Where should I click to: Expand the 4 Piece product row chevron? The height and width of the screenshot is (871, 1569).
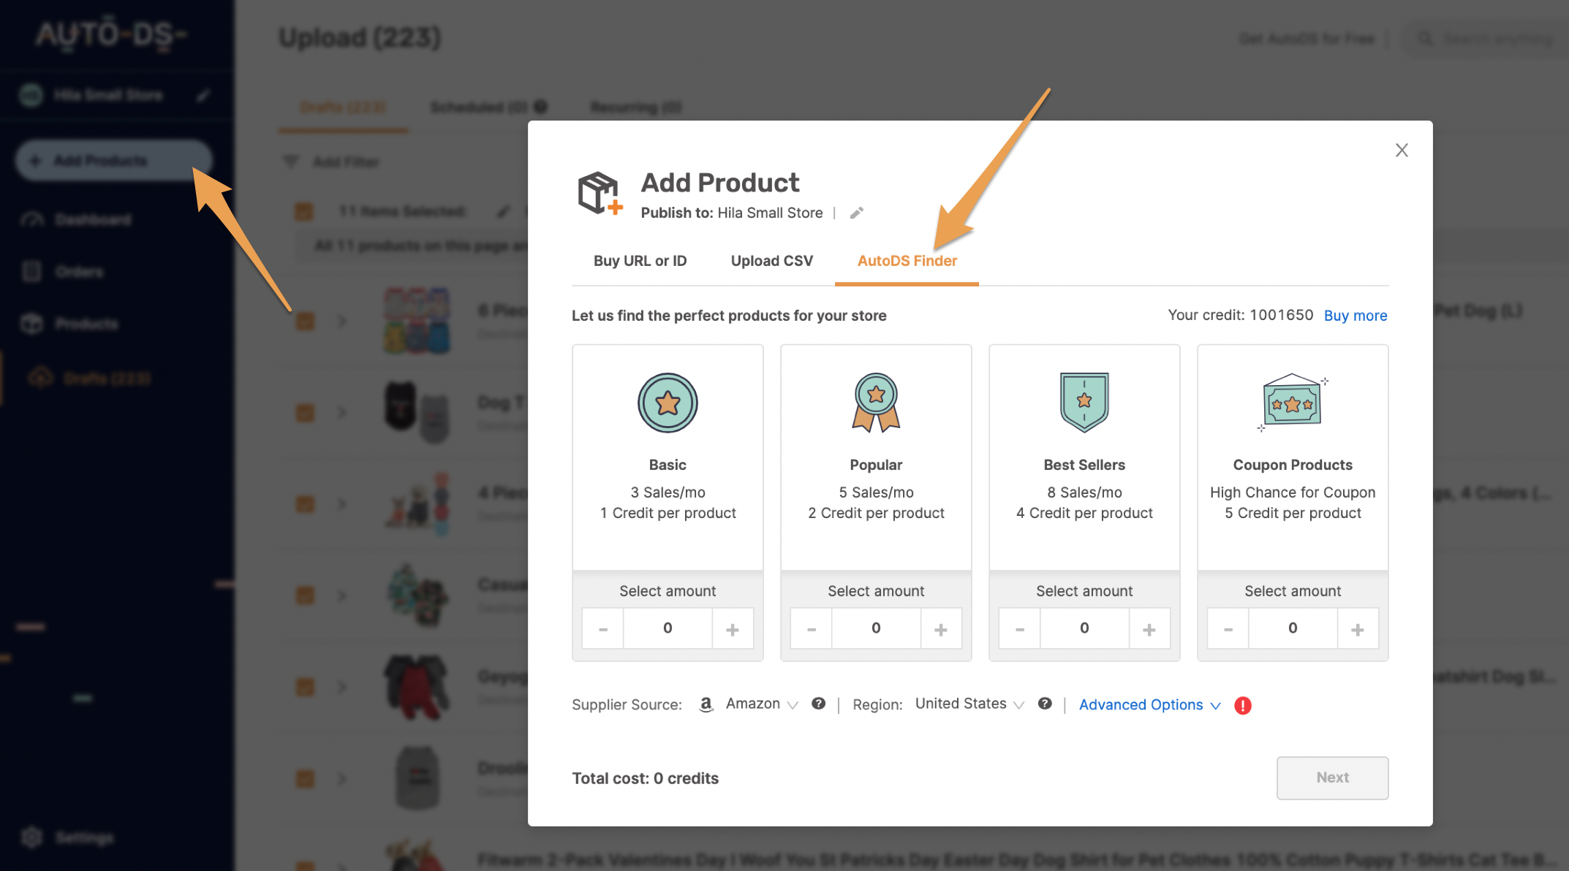click(x=341, y=504)
